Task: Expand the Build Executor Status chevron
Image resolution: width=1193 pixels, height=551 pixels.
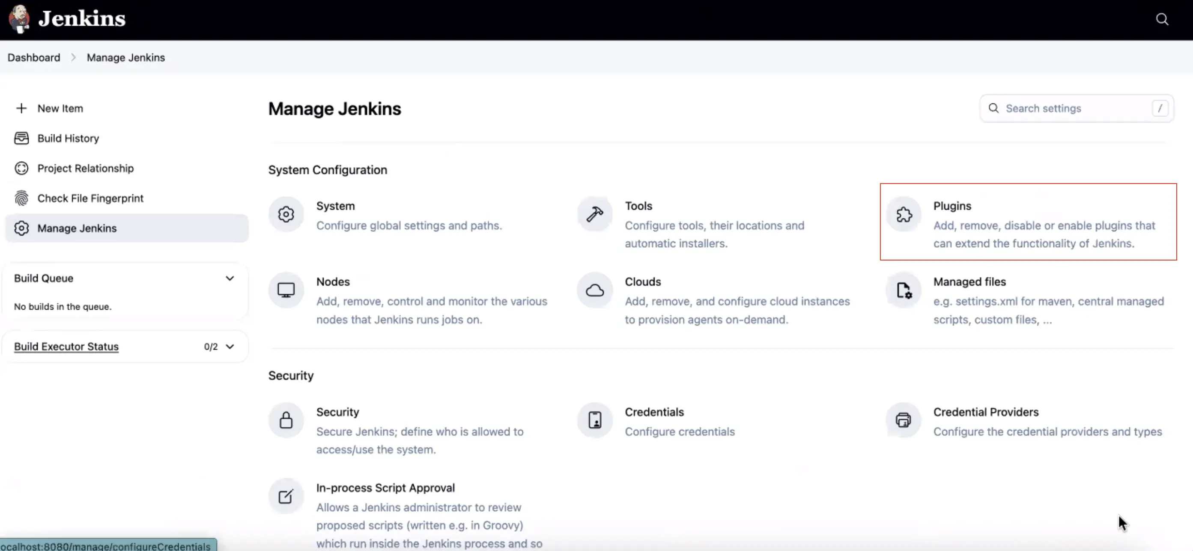Action: pyautogui.click(x=230, y=347)
